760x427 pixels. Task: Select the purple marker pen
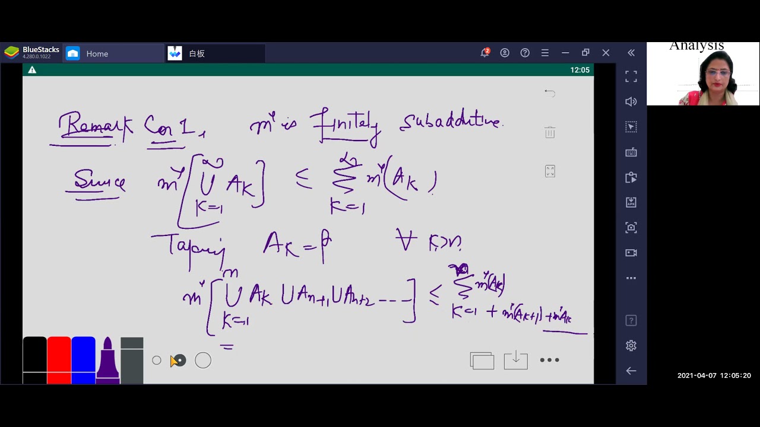click(x=107, y=360)
